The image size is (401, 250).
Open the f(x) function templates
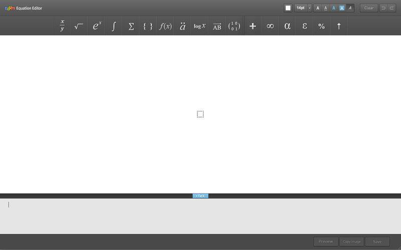[165, 26]
